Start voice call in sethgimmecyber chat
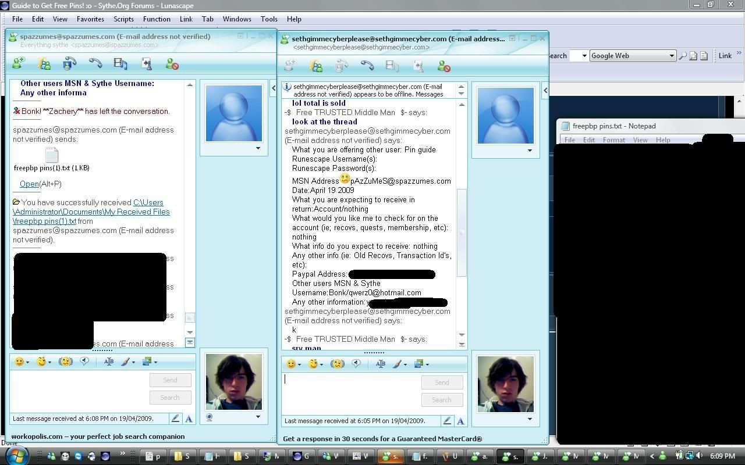The image size is (745, 465). coord(367,66)
